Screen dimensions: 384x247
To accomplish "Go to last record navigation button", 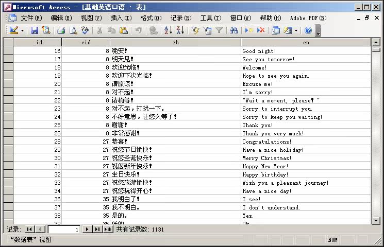I will 97,229.
